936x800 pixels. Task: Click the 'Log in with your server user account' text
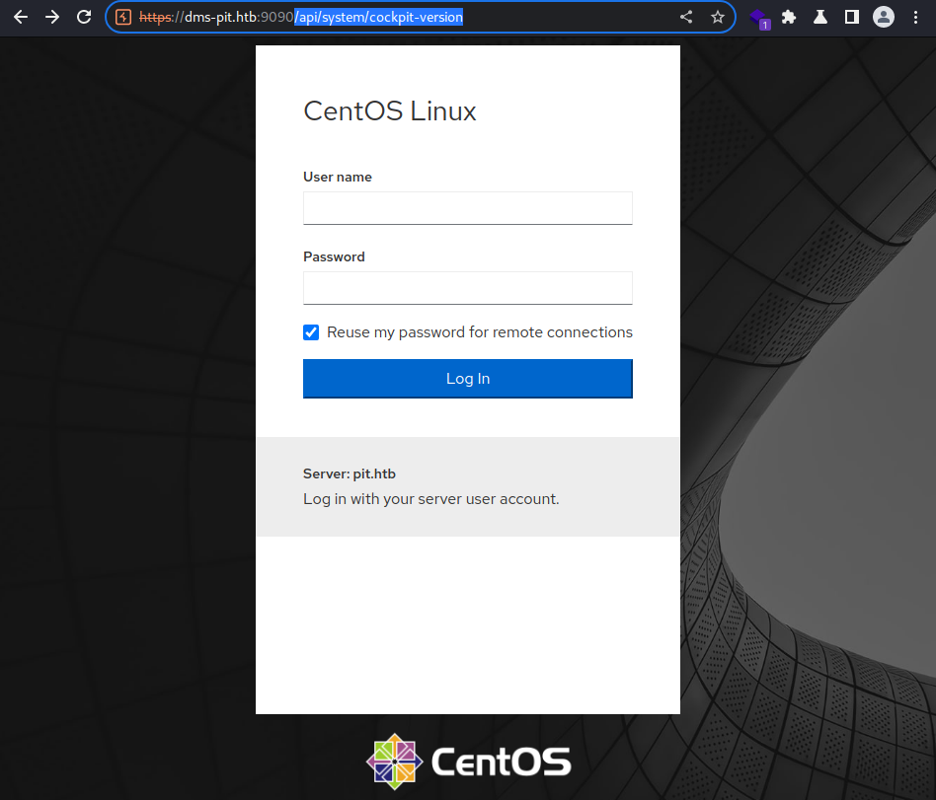click(x=431, y=499)
